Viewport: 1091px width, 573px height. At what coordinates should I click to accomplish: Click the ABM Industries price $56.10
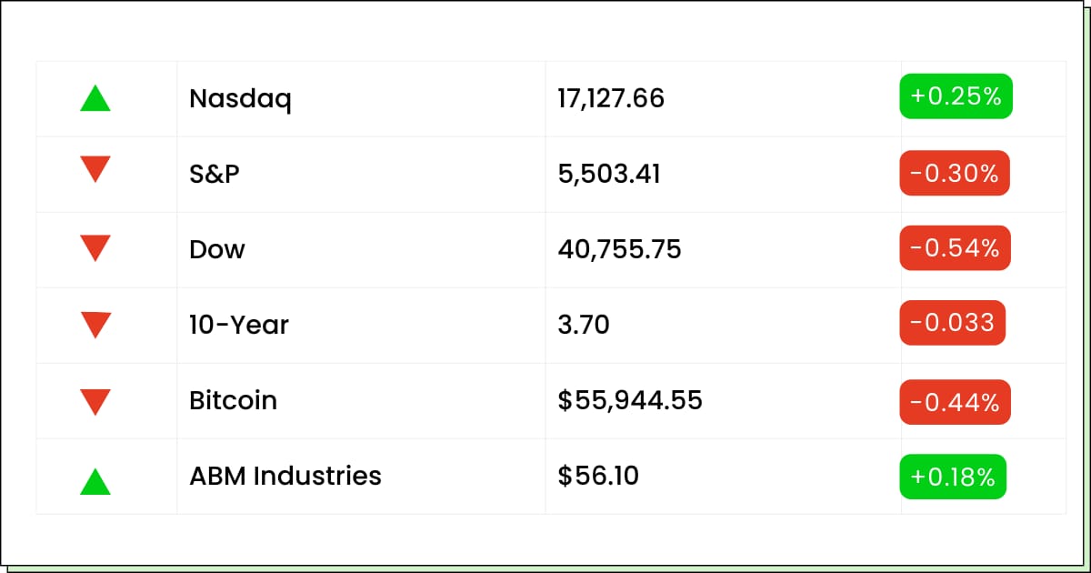(598, 476)
